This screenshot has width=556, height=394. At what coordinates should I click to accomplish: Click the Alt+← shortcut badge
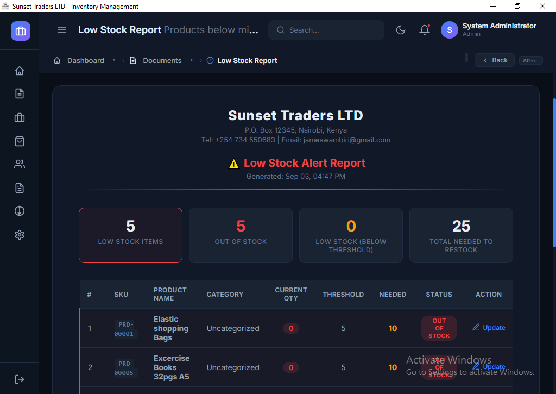pos(531,60)
